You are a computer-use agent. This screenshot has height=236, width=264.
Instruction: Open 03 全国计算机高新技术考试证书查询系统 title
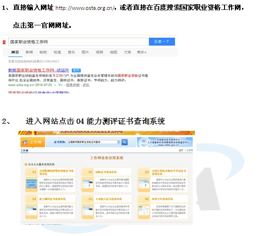point(169,172)
